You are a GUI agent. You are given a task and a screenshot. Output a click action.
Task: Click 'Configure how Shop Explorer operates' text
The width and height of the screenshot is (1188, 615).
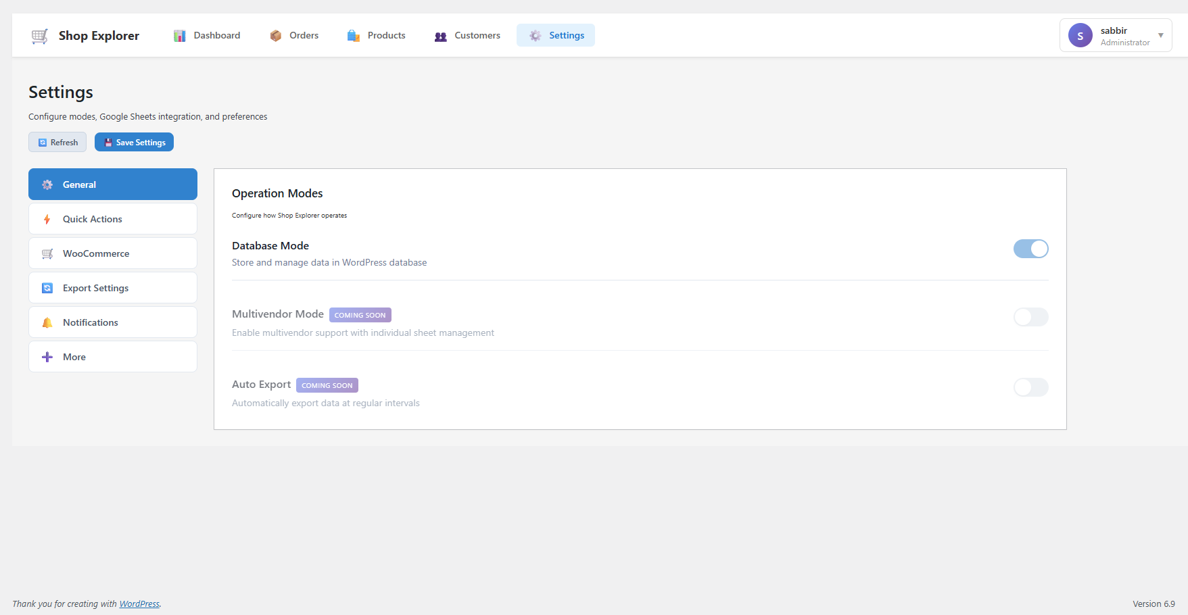289,216
